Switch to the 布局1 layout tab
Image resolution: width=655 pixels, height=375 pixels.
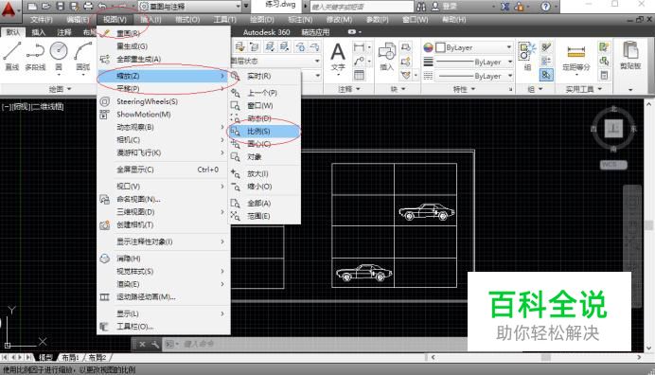click(70, 358)
